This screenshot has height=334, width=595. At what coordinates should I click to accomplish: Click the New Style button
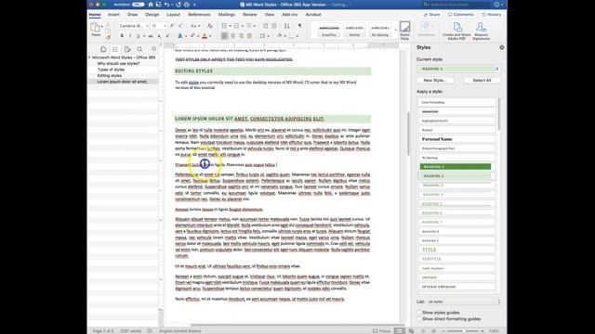click(435, 81)
